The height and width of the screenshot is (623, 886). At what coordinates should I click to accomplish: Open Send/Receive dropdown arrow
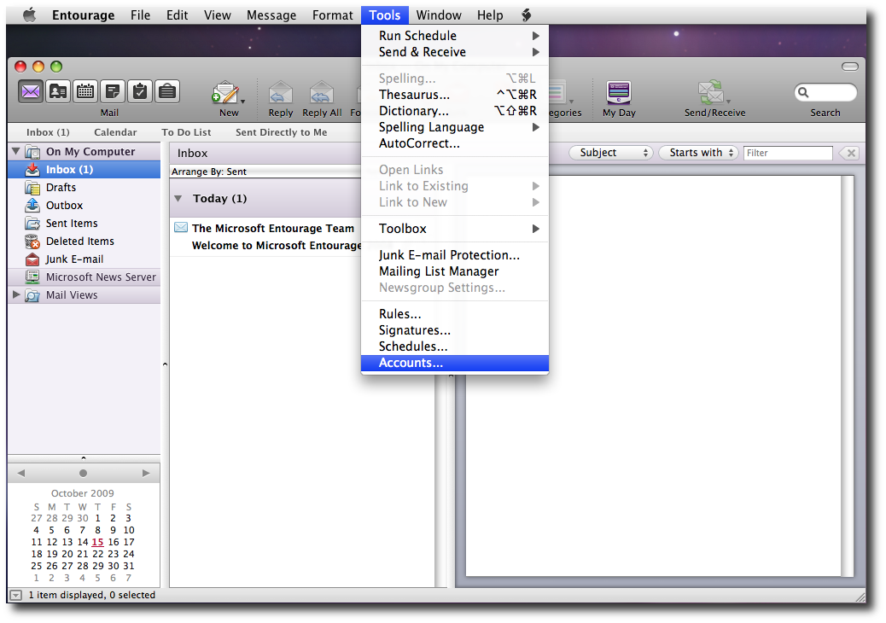click(x=728, y=102)
